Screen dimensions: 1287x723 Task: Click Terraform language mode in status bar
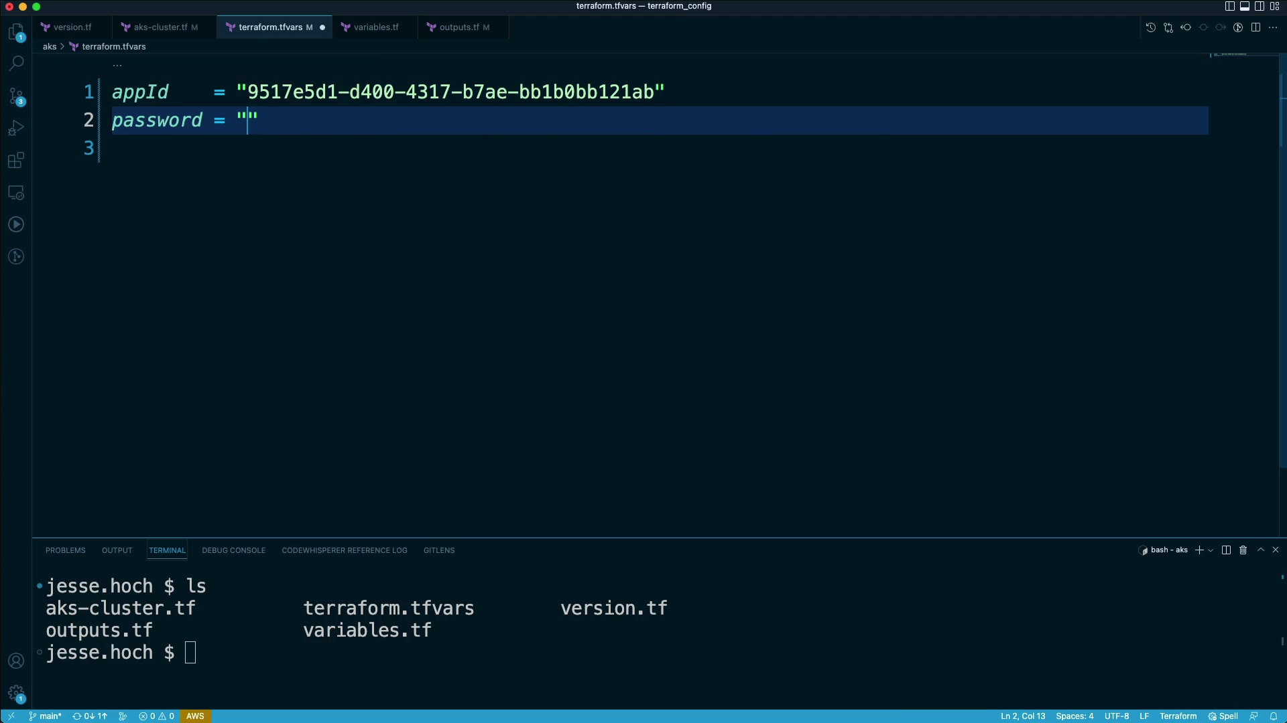pos(1178,716)
